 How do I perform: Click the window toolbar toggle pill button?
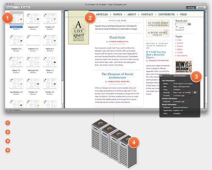click(x=204, y=4)
